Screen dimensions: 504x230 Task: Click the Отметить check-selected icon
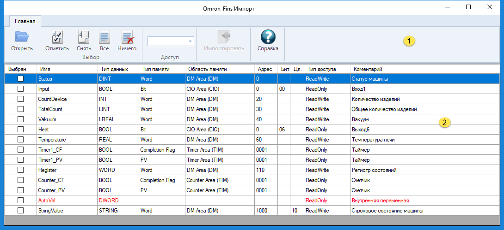(x=57, y=37)
